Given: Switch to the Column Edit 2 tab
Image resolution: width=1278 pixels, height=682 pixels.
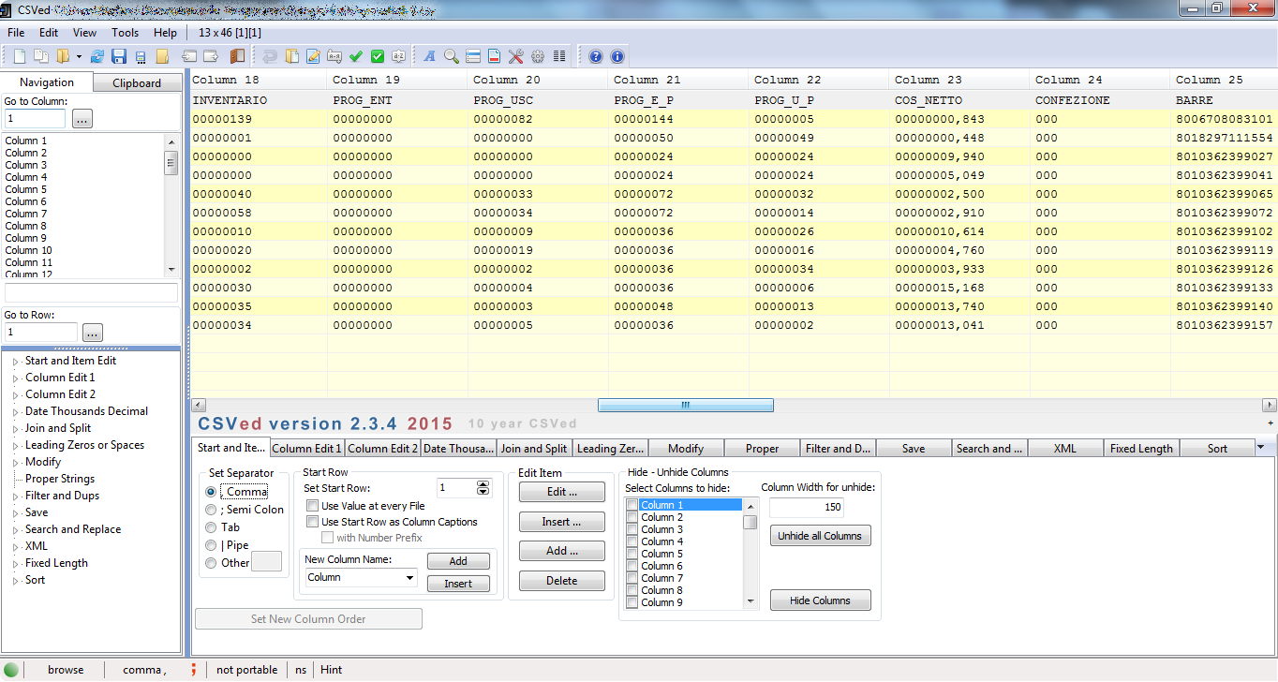Looking at the screenshot, I should 382,449.
